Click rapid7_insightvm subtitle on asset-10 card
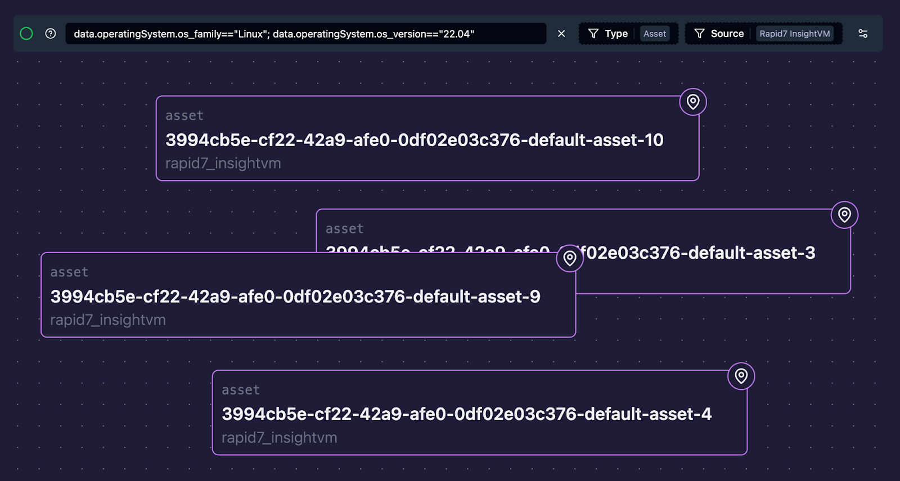 coord(223,164)
